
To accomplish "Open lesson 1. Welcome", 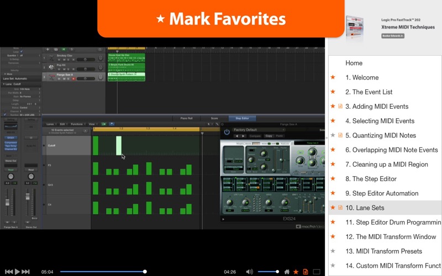I will 362,77.
